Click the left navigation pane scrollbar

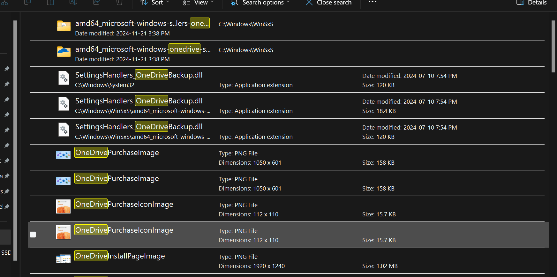tap(15, 140)
